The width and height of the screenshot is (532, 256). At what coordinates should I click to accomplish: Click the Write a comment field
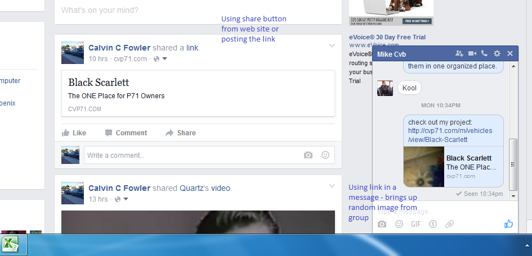pos(191,155)
